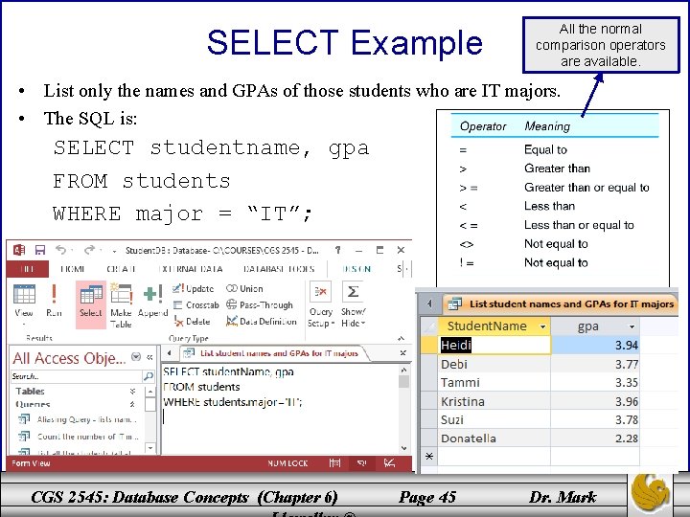Choose the Data Definition query type
690x517 pixels.
pyautogui.click(x=262, y=322)
